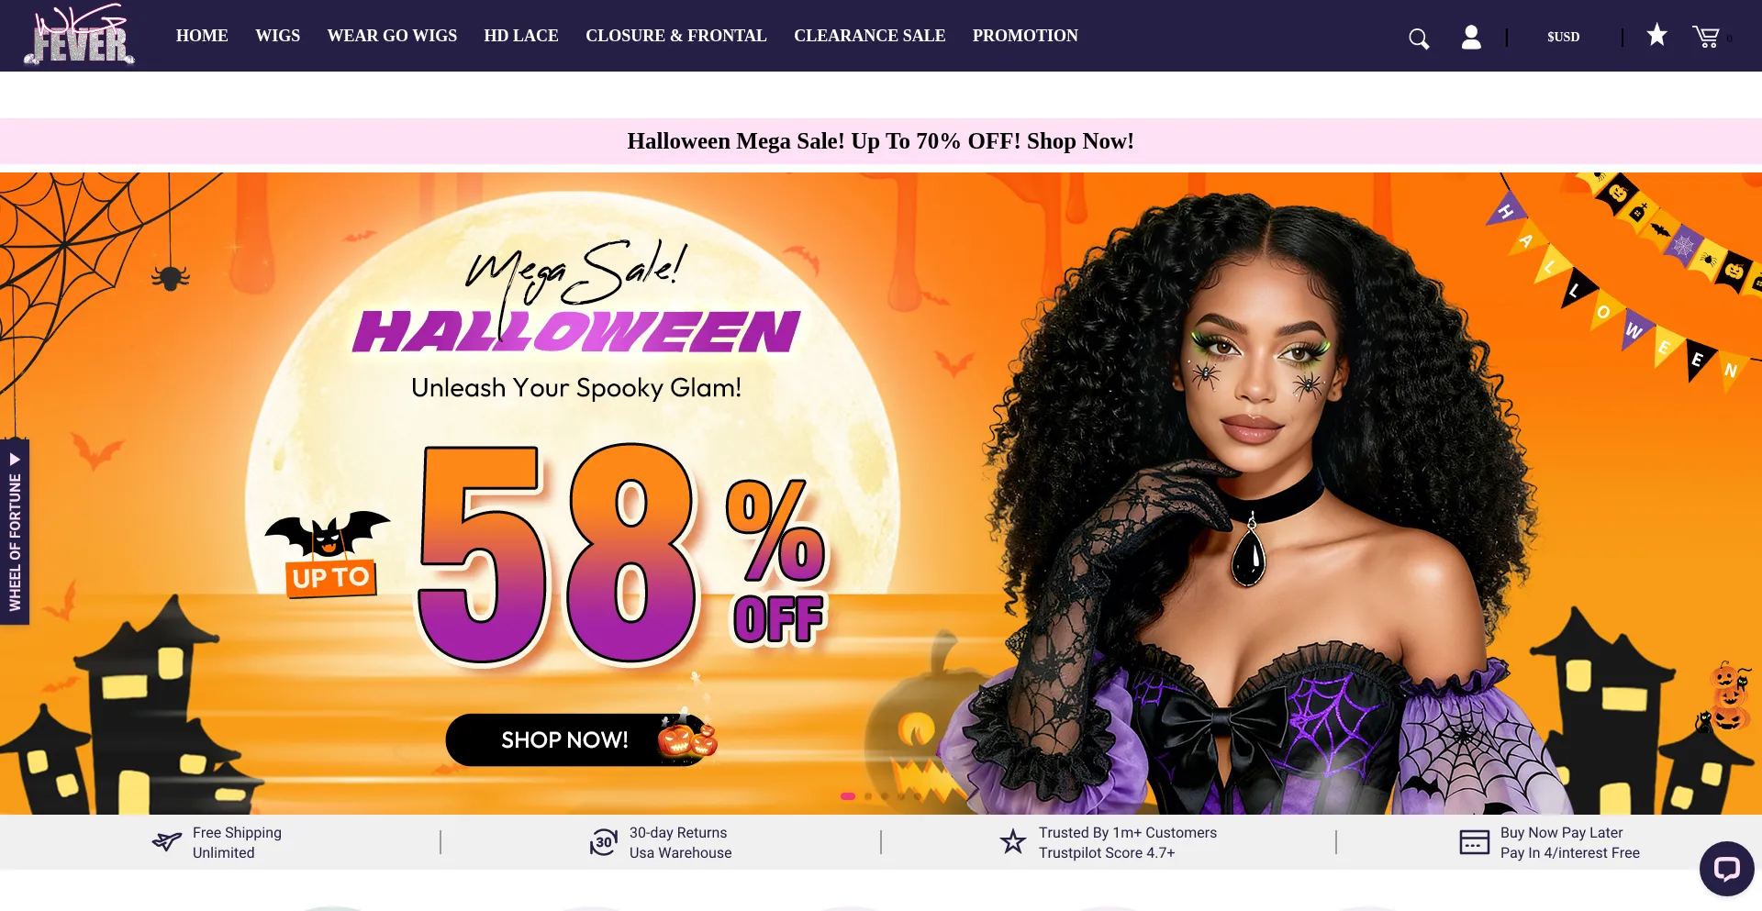Open the search magnifier icon

[x=1419, y=39]
